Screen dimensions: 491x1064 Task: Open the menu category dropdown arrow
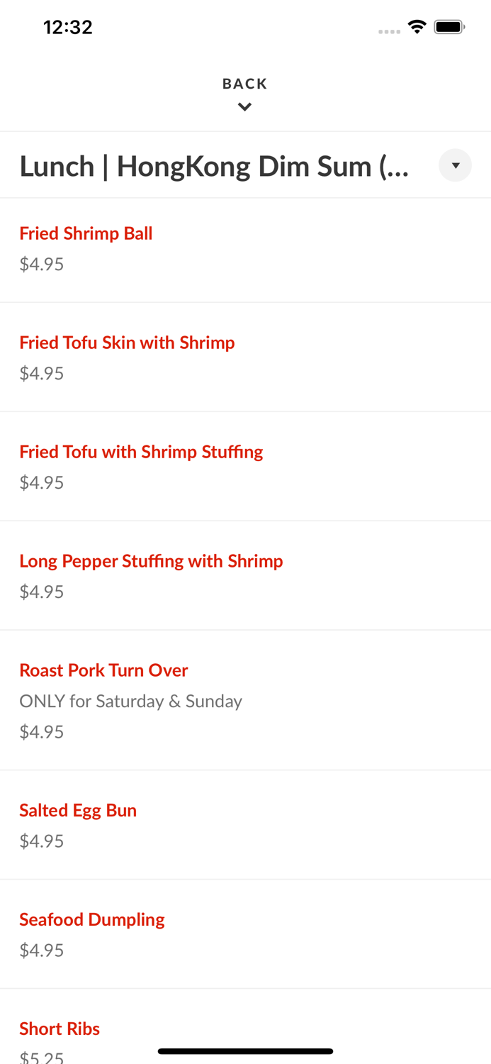point(455,165)
